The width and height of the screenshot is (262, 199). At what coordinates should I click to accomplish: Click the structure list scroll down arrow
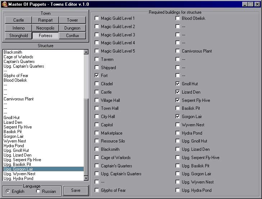(86, 178)
